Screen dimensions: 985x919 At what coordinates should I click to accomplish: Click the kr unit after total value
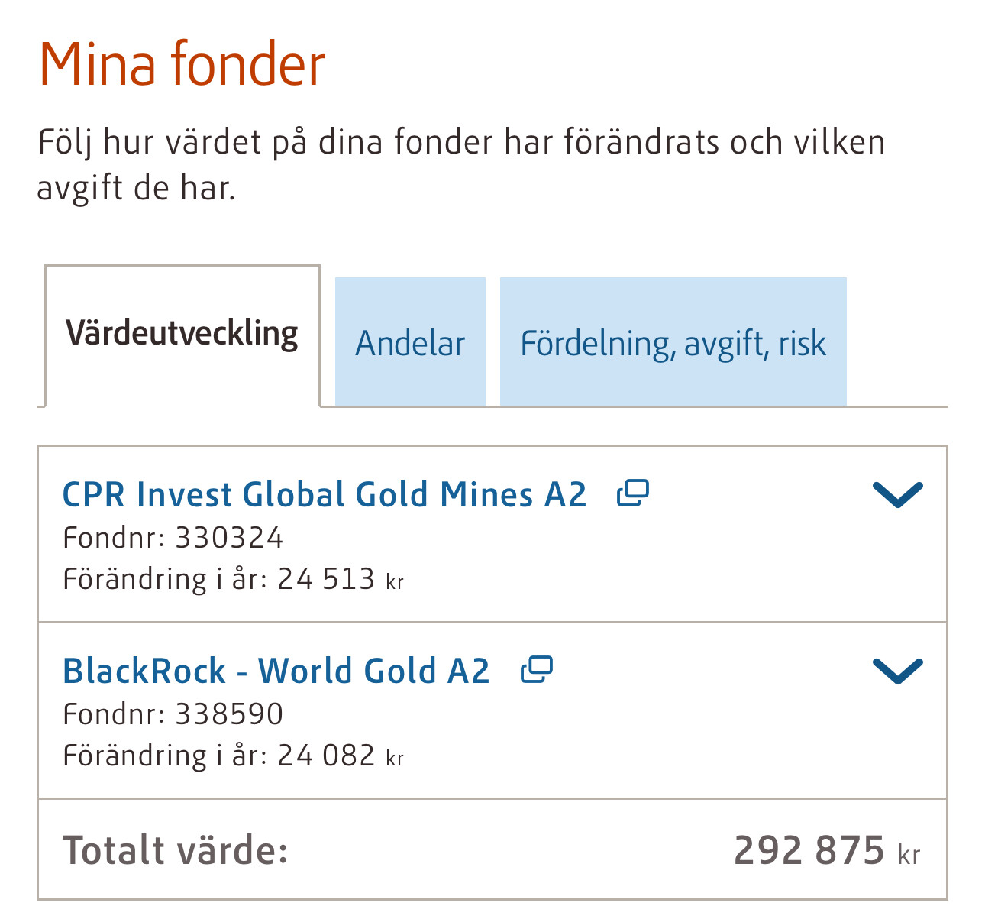coord(909,854)
